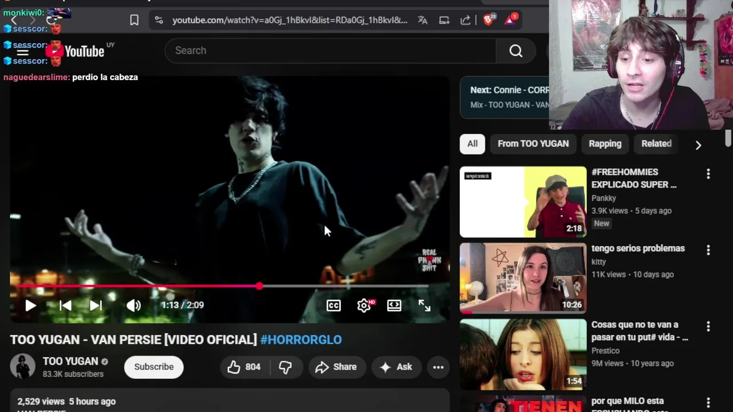This screenshot has width=733, height=412.
Task: Play the video with the play button
Action: pyautogui.click(x=30, y=306)
